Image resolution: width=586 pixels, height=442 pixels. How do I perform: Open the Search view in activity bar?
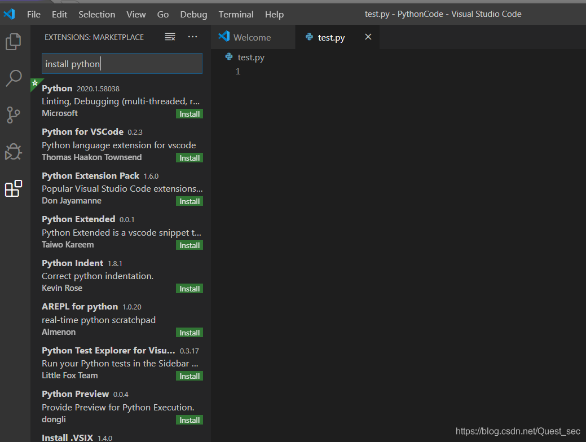click(14, 78)
